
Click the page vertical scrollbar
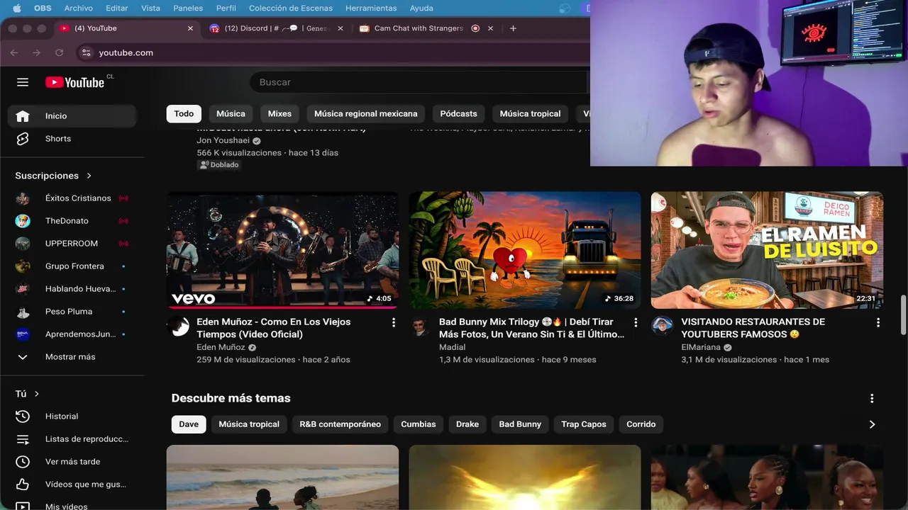point(903,315)
